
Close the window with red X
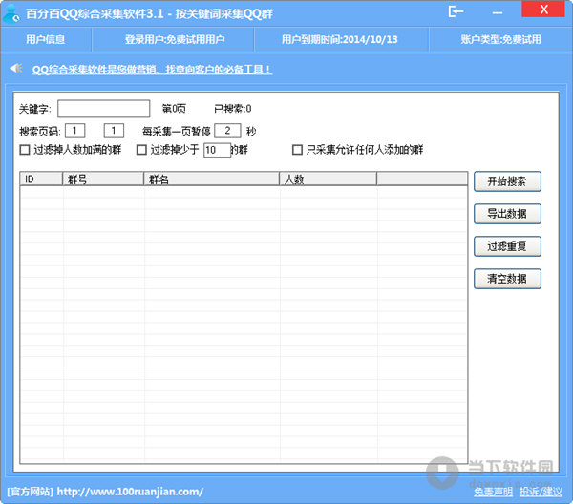tap(543, 10)
